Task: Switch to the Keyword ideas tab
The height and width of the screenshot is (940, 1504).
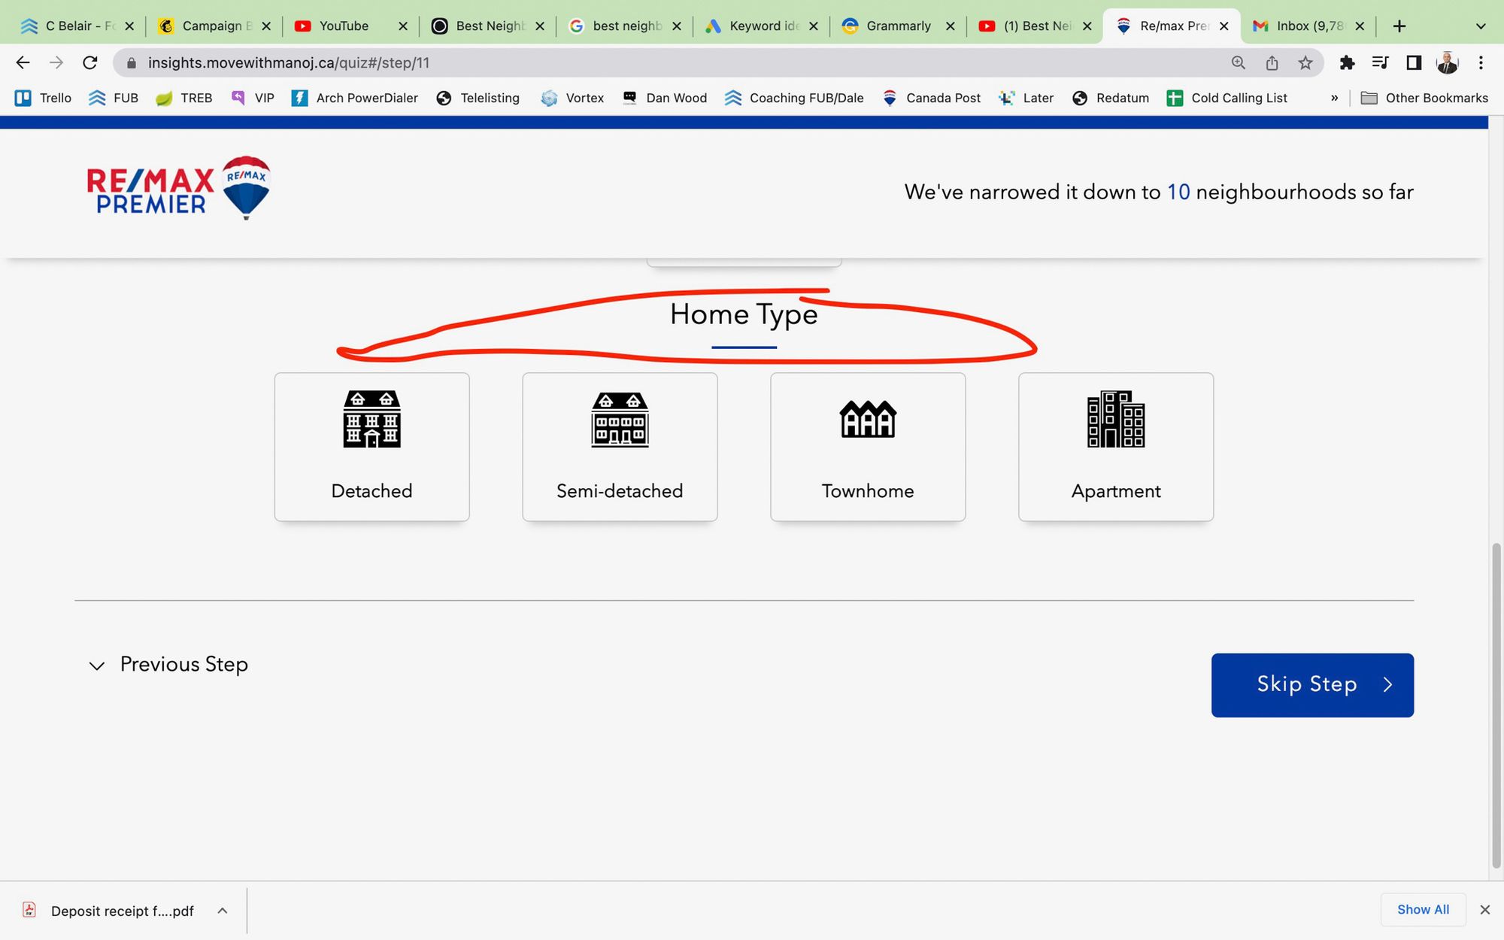Action: pyautogui.click(x=760, y=26)
